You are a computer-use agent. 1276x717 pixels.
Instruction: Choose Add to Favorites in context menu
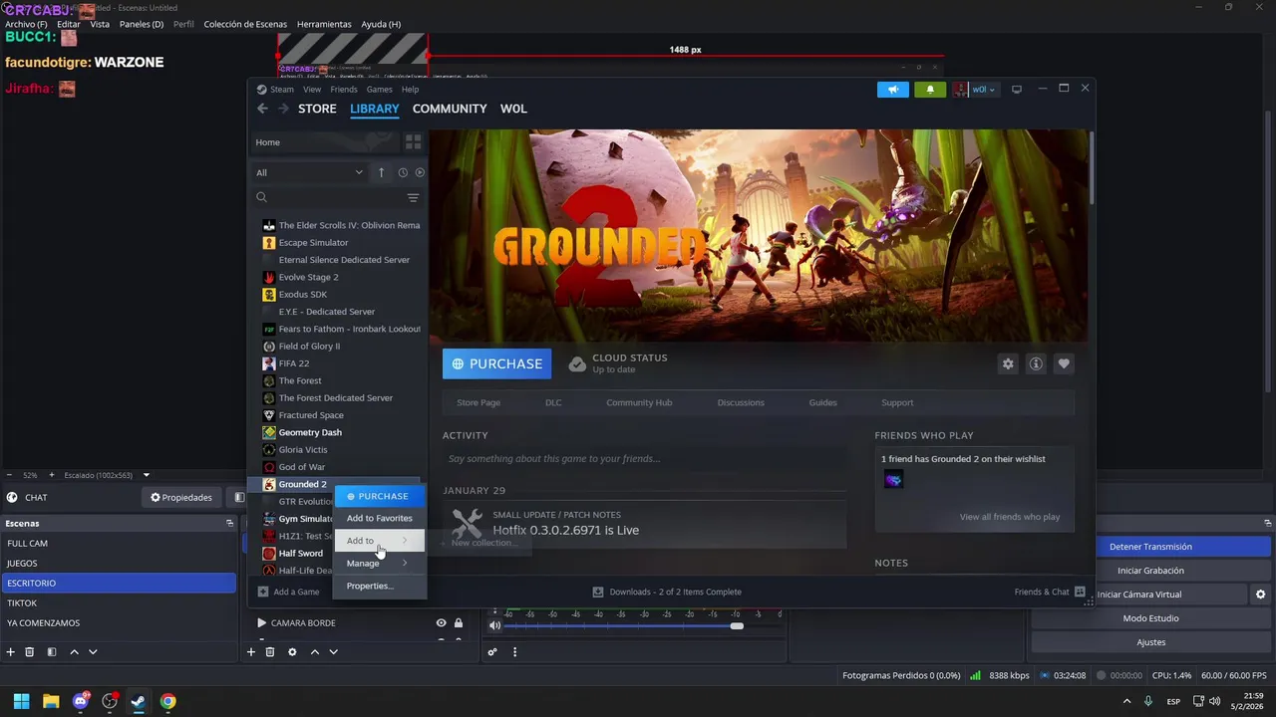click(x=379, y=518)
